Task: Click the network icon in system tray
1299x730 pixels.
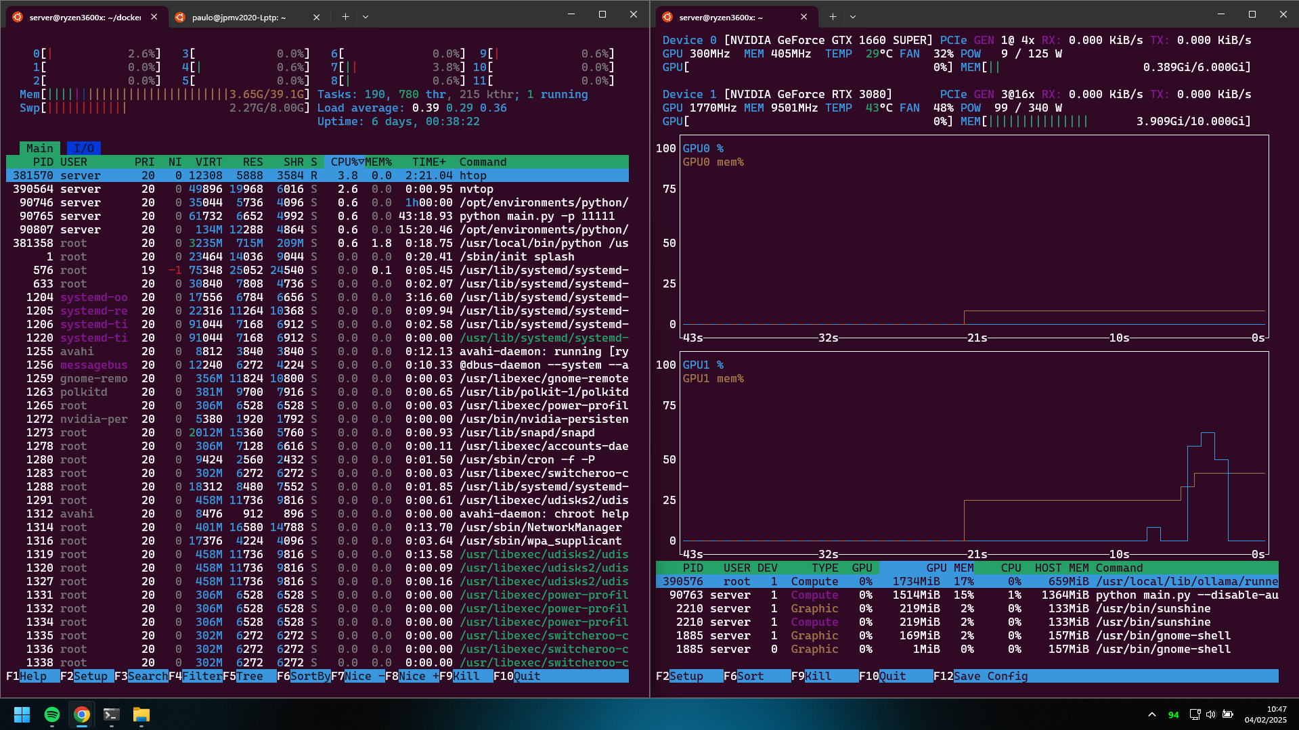Action: (1195, 714)
